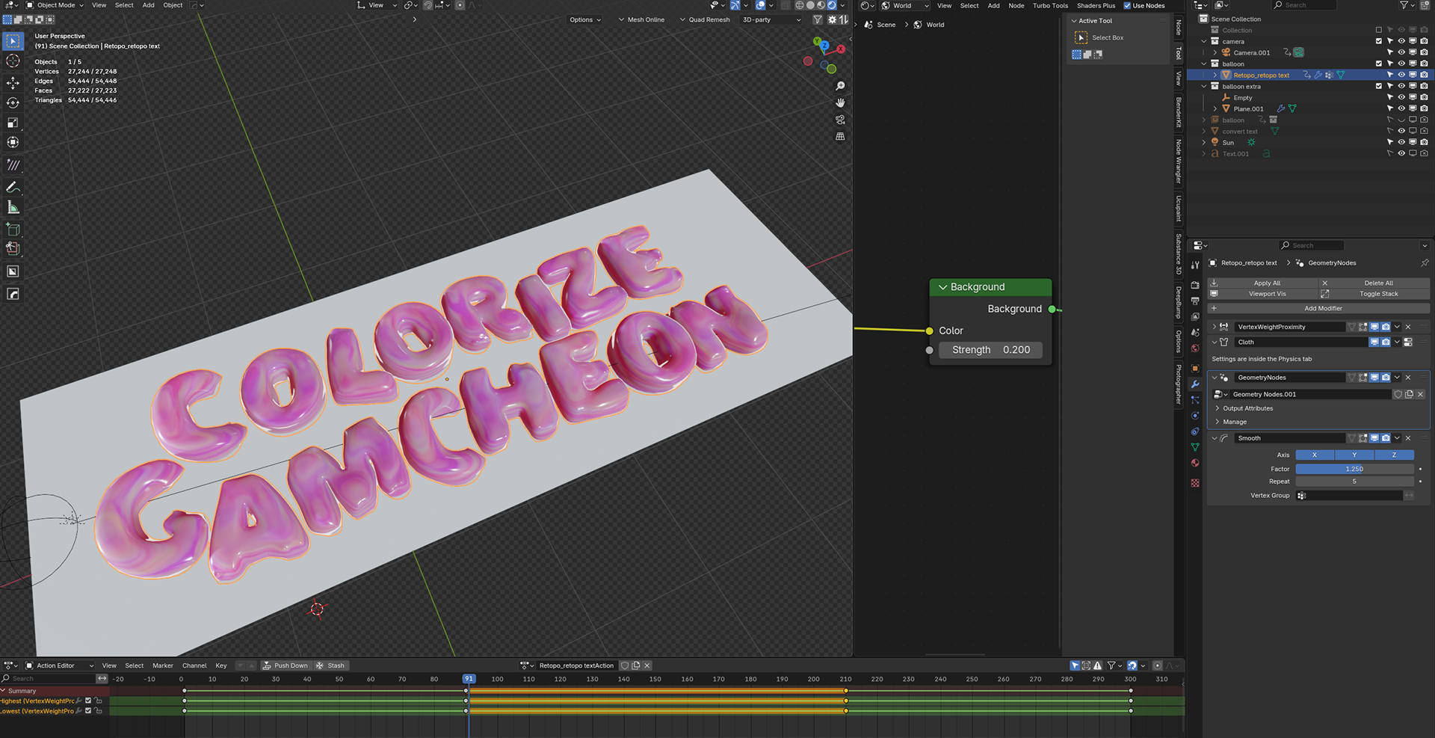1435x738 pixels.
Task: Open the Action Editor mode dropdown
Action: [60, 665]
